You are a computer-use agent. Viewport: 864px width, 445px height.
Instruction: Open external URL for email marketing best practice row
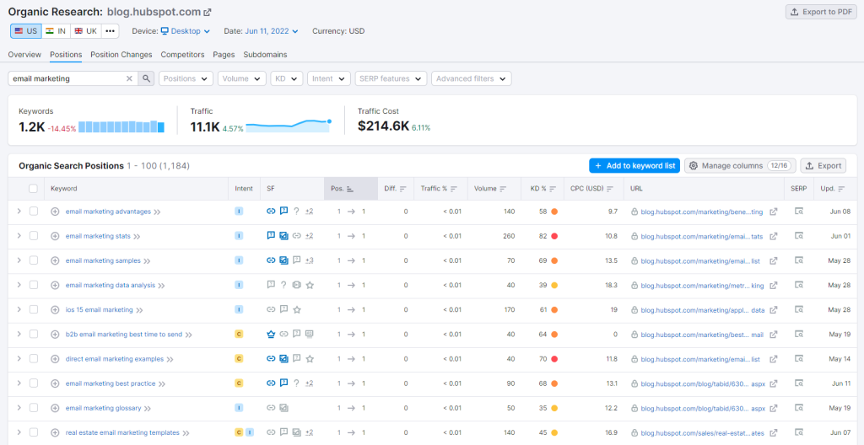coord(774,383)
